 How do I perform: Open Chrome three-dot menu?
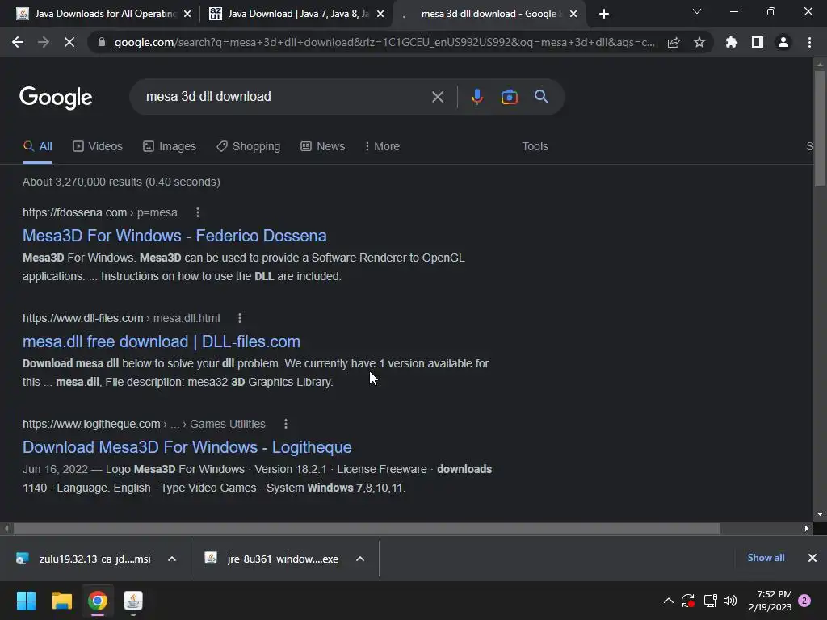click(x=809, y=42)
